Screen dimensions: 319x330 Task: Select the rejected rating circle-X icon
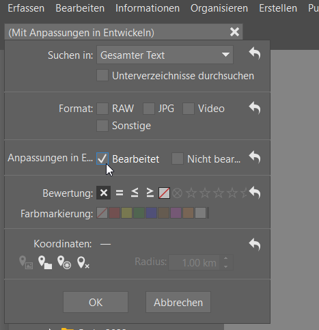(177, 193)
